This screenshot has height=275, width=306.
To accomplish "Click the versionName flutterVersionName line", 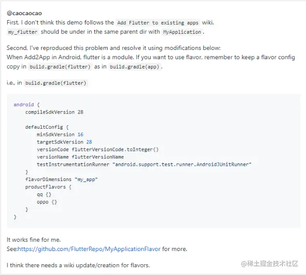I will click(x=80, y=157).
